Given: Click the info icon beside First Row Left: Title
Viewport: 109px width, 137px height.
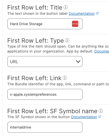Looking at the screenshot, I should pyautogui.click(x=66, y=7).
